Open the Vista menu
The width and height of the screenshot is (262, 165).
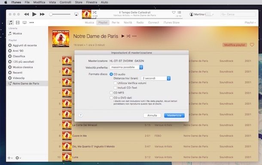[52, 2]
